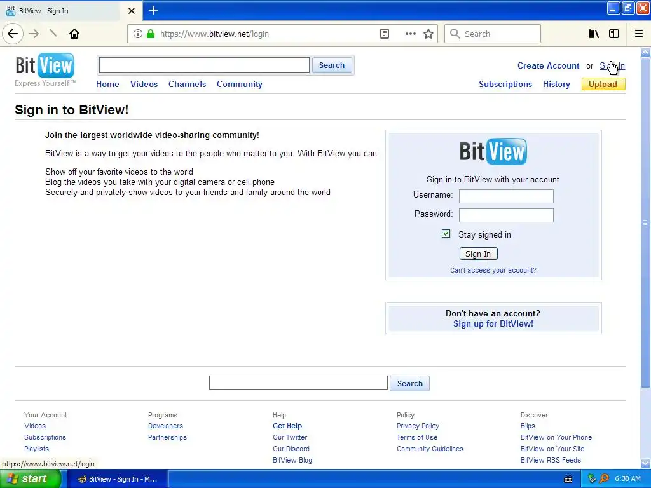The image size is (651, 488).
Task: Open the Partnerships footer link
Action: pyautogui.click(x=167, y=437)
